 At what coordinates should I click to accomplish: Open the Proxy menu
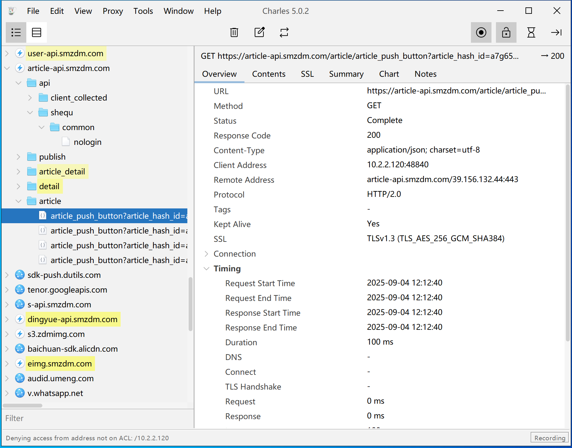tap(113, 11)
